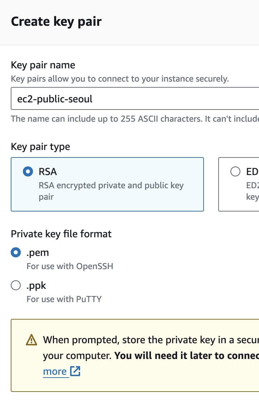The width and height of the screenshot is (259, 403).
Task: Open the "more" link in the warning
Action: coord(55,372)
